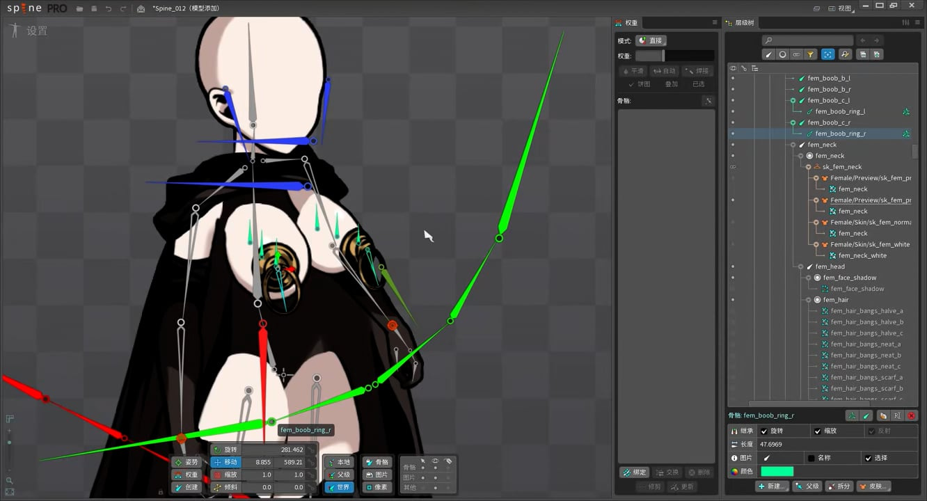Click the zoom magnifier at viewport left
The width and height of the screenshot is (927, 501).
[x=10, y=481]
